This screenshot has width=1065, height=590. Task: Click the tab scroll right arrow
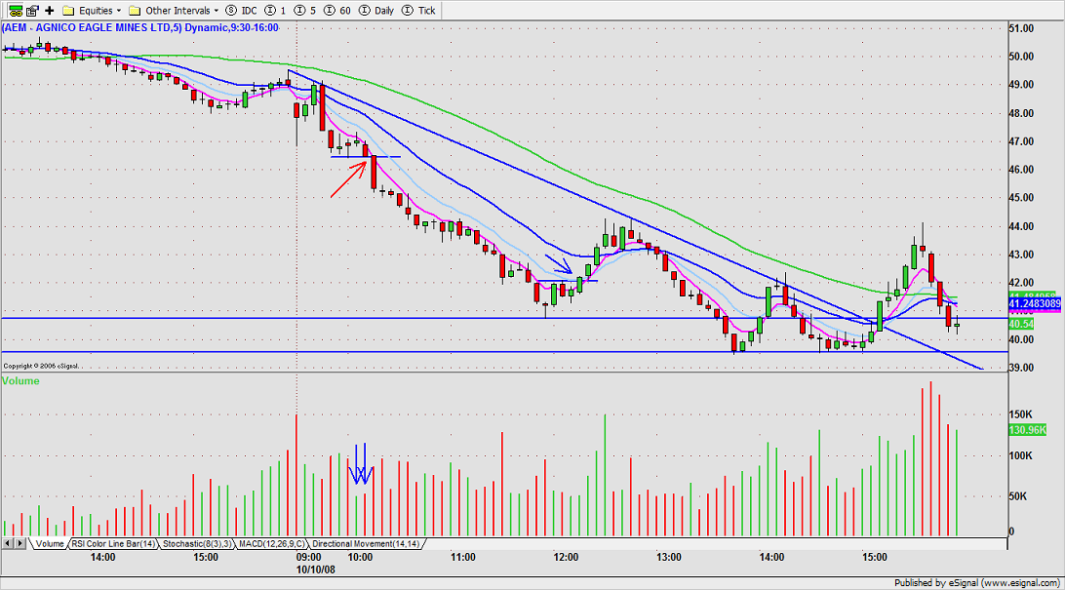[x=20, y=543]
